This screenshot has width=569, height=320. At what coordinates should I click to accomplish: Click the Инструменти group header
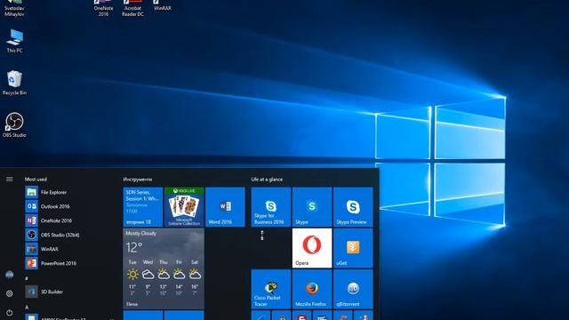(x=138, y=180)
